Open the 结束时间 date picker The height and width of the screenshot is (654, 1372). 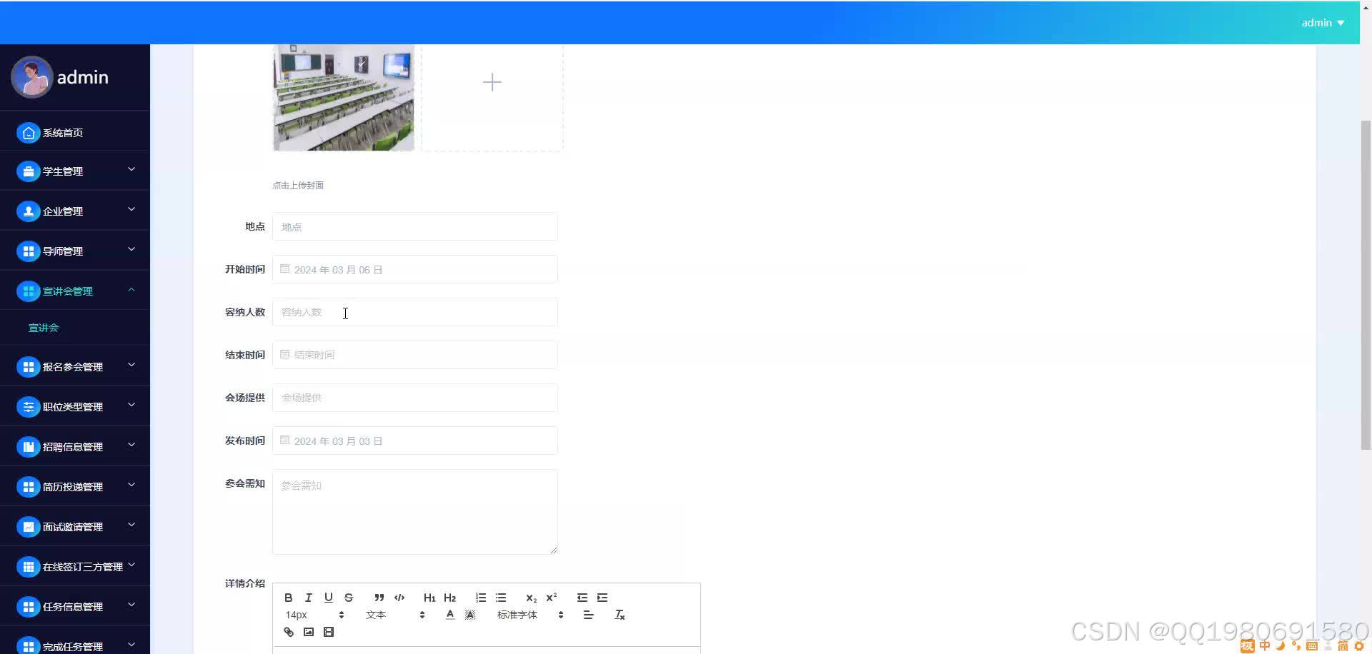(x=415, y=355)
